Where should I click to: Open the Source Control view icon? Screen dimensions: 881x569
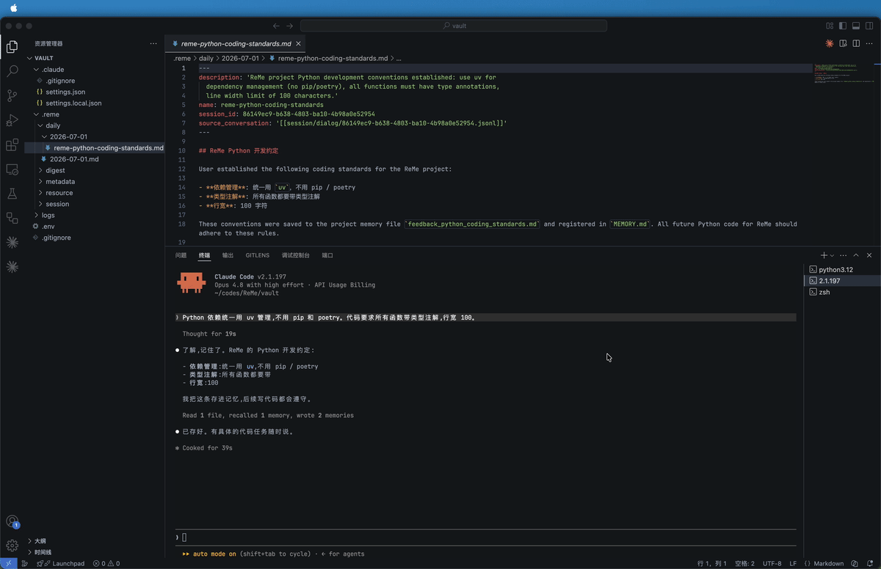(x=12, y=96)
